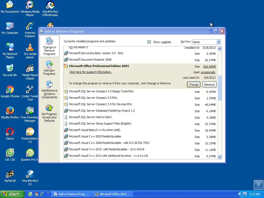Select Visual C++ 2010 x86 Redistributable entry

(141, 150)
